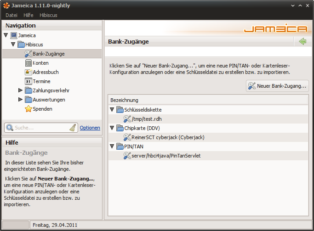Click the Chipkarte (DDV) folder icon
314x231 pixels.
(120, 128)
